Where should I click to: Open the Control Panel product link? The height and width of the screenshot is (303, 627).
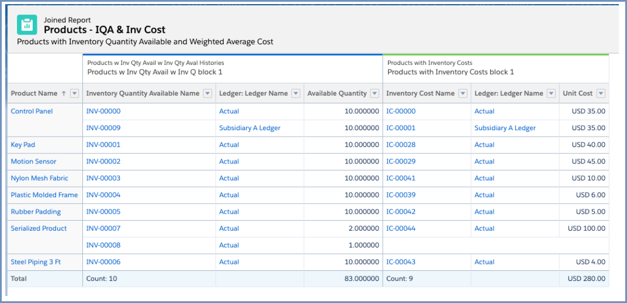tap(32, 111)
